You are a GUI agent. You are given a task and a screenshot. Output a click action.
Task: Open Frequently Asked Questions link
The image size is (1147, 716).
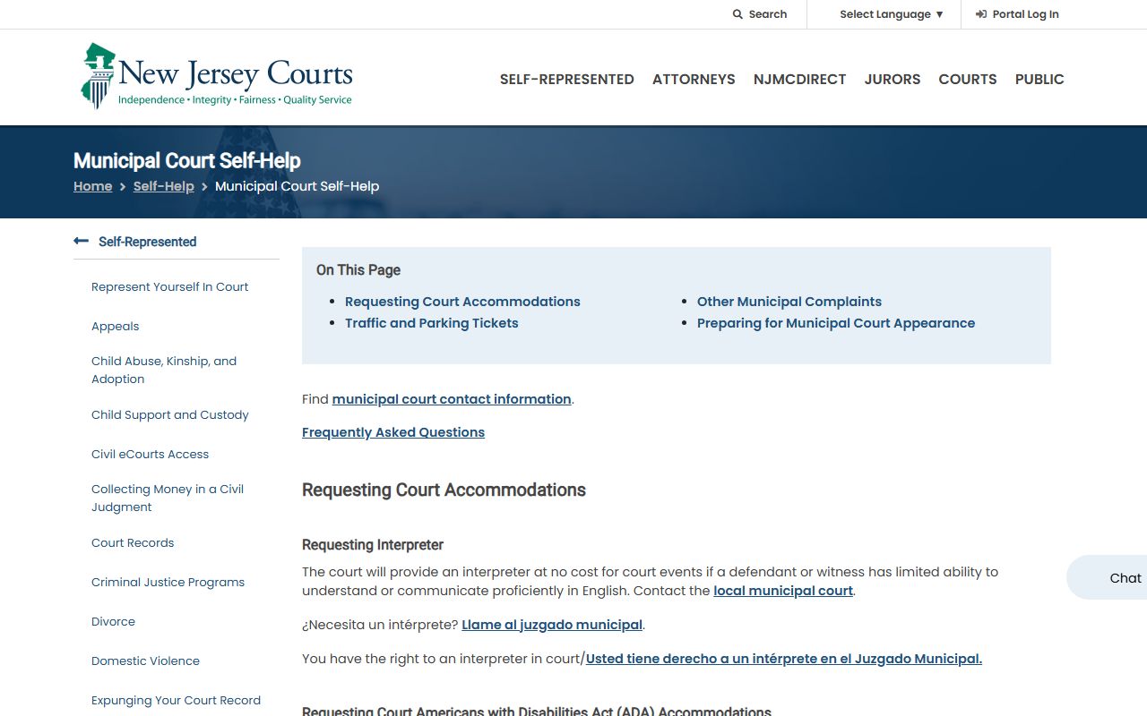[x=393, y=432]
